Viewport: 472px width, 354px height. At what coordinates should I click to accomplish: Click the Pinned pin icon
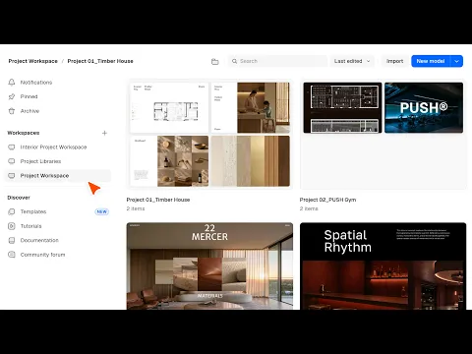[x=12, y=96]
